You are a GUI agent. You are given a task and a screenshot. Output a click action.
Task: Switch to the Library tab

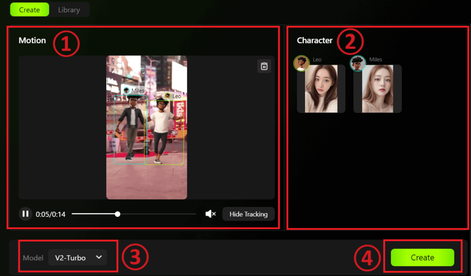click(x=69, y=10)
